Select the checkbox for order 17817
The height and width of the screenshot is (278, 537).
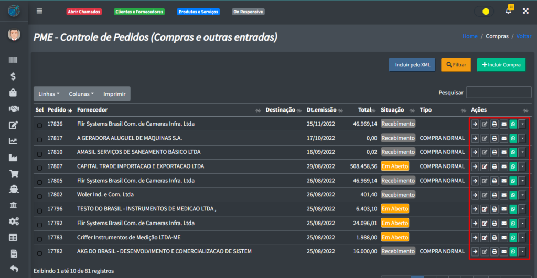pos(40,139)
